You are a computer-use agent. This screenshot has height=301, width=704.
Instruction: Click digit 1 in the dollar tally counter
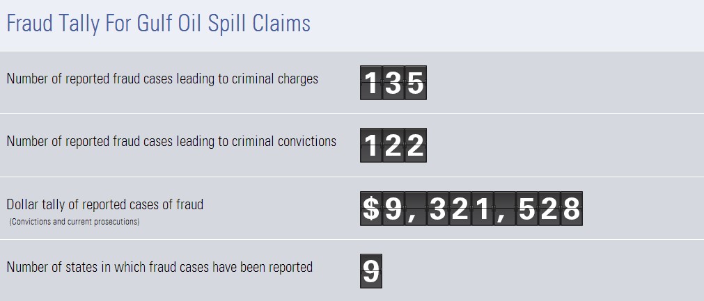click(x=481, y=209)
